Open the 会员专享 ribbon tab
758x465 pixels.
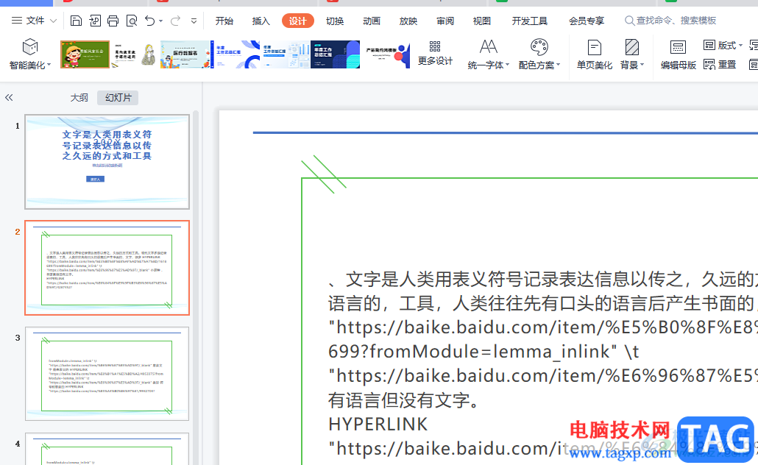point(587,21)
